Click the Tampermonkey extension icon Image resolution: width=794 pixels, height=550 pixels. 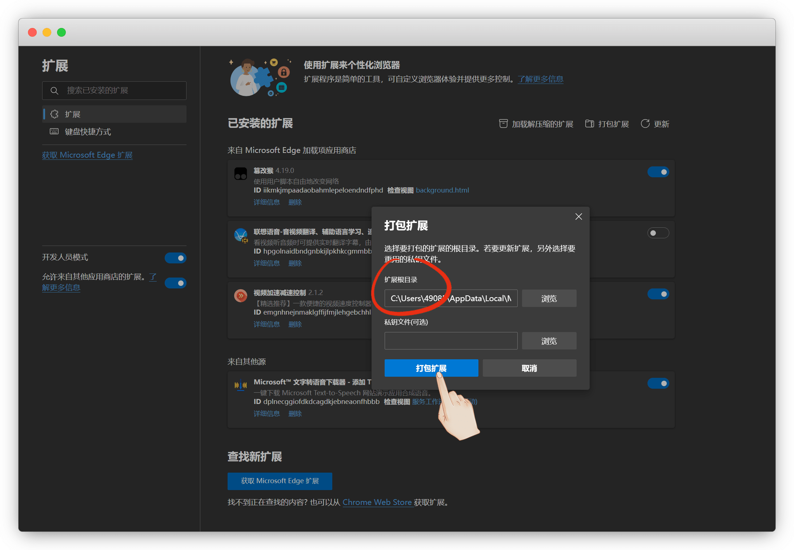[240, 174]
